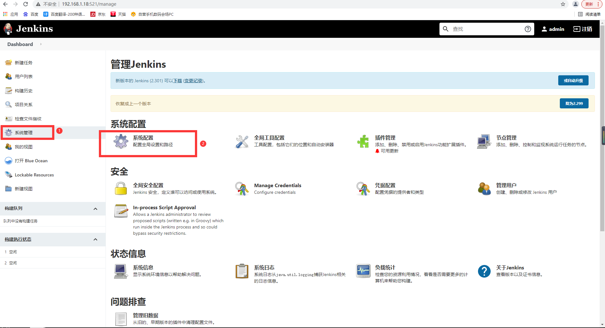This screenshot has width=605, height=328.
Task: Click 系统管理 gear icon in sidebar
Action: point(9,133)
